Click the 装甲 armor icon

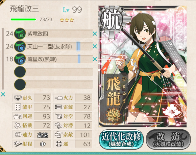(18, 107)
